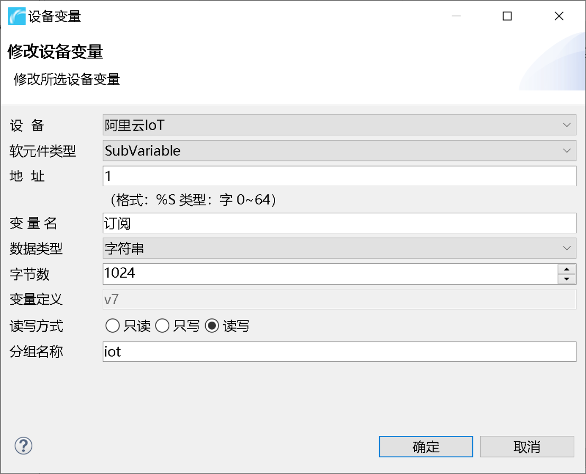Open the 数据类型 dropdown showing 字符串
Screen dimensions: 586x474
[569, 248]
